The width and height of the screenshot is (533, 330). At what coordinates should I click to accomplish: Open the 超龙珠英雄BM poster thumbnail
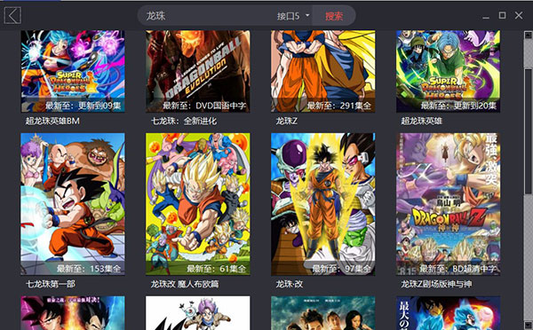pyautogui.click(x=73, y=71)
